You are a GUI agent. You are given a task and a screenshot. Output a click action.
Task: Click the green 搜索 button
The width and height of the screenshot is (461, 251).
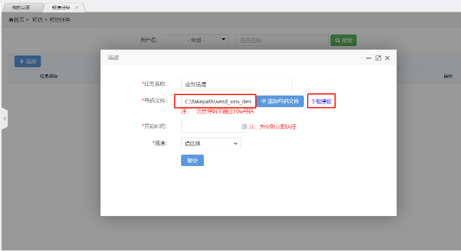[x=343, y=40]
